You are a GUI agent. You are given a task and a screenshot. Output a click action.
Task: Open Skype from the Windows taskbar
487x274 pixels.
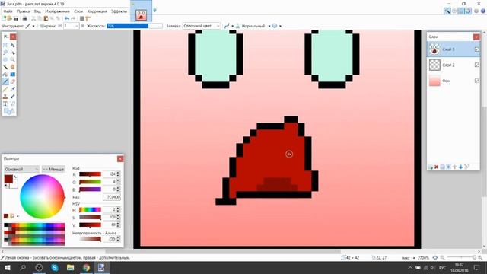point(55,267)
